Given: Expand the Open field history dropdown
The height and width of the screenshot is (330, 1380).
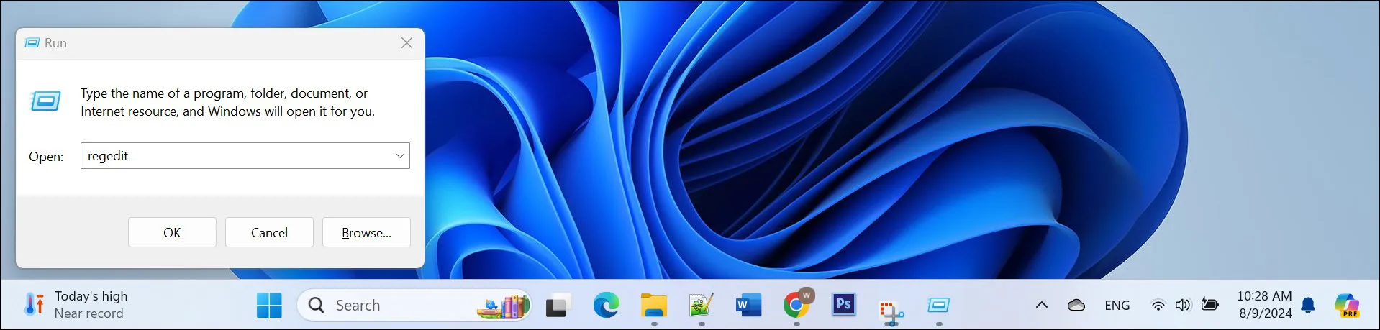Looking at the screenshot, I should [x=400, y=156].
